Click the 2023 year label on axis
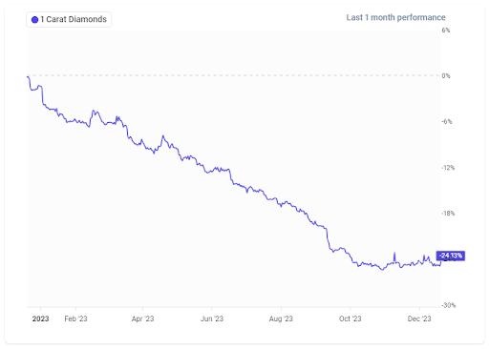This screenshot has height=349, width=489. [x=40, y=318]
